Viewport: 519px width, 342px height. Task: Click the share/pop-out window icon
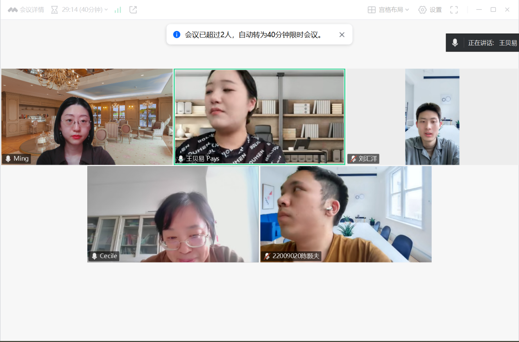[133, 10]
